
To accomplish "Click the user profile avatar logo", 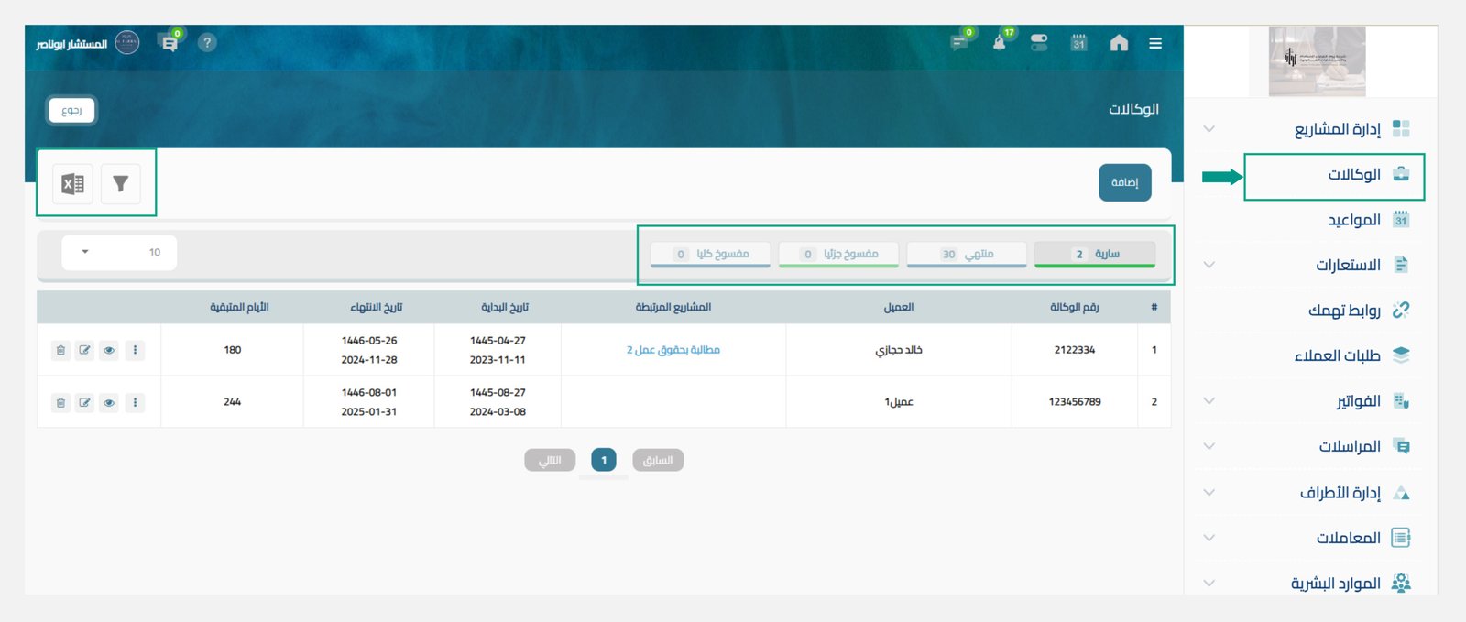I will [127, 42].
